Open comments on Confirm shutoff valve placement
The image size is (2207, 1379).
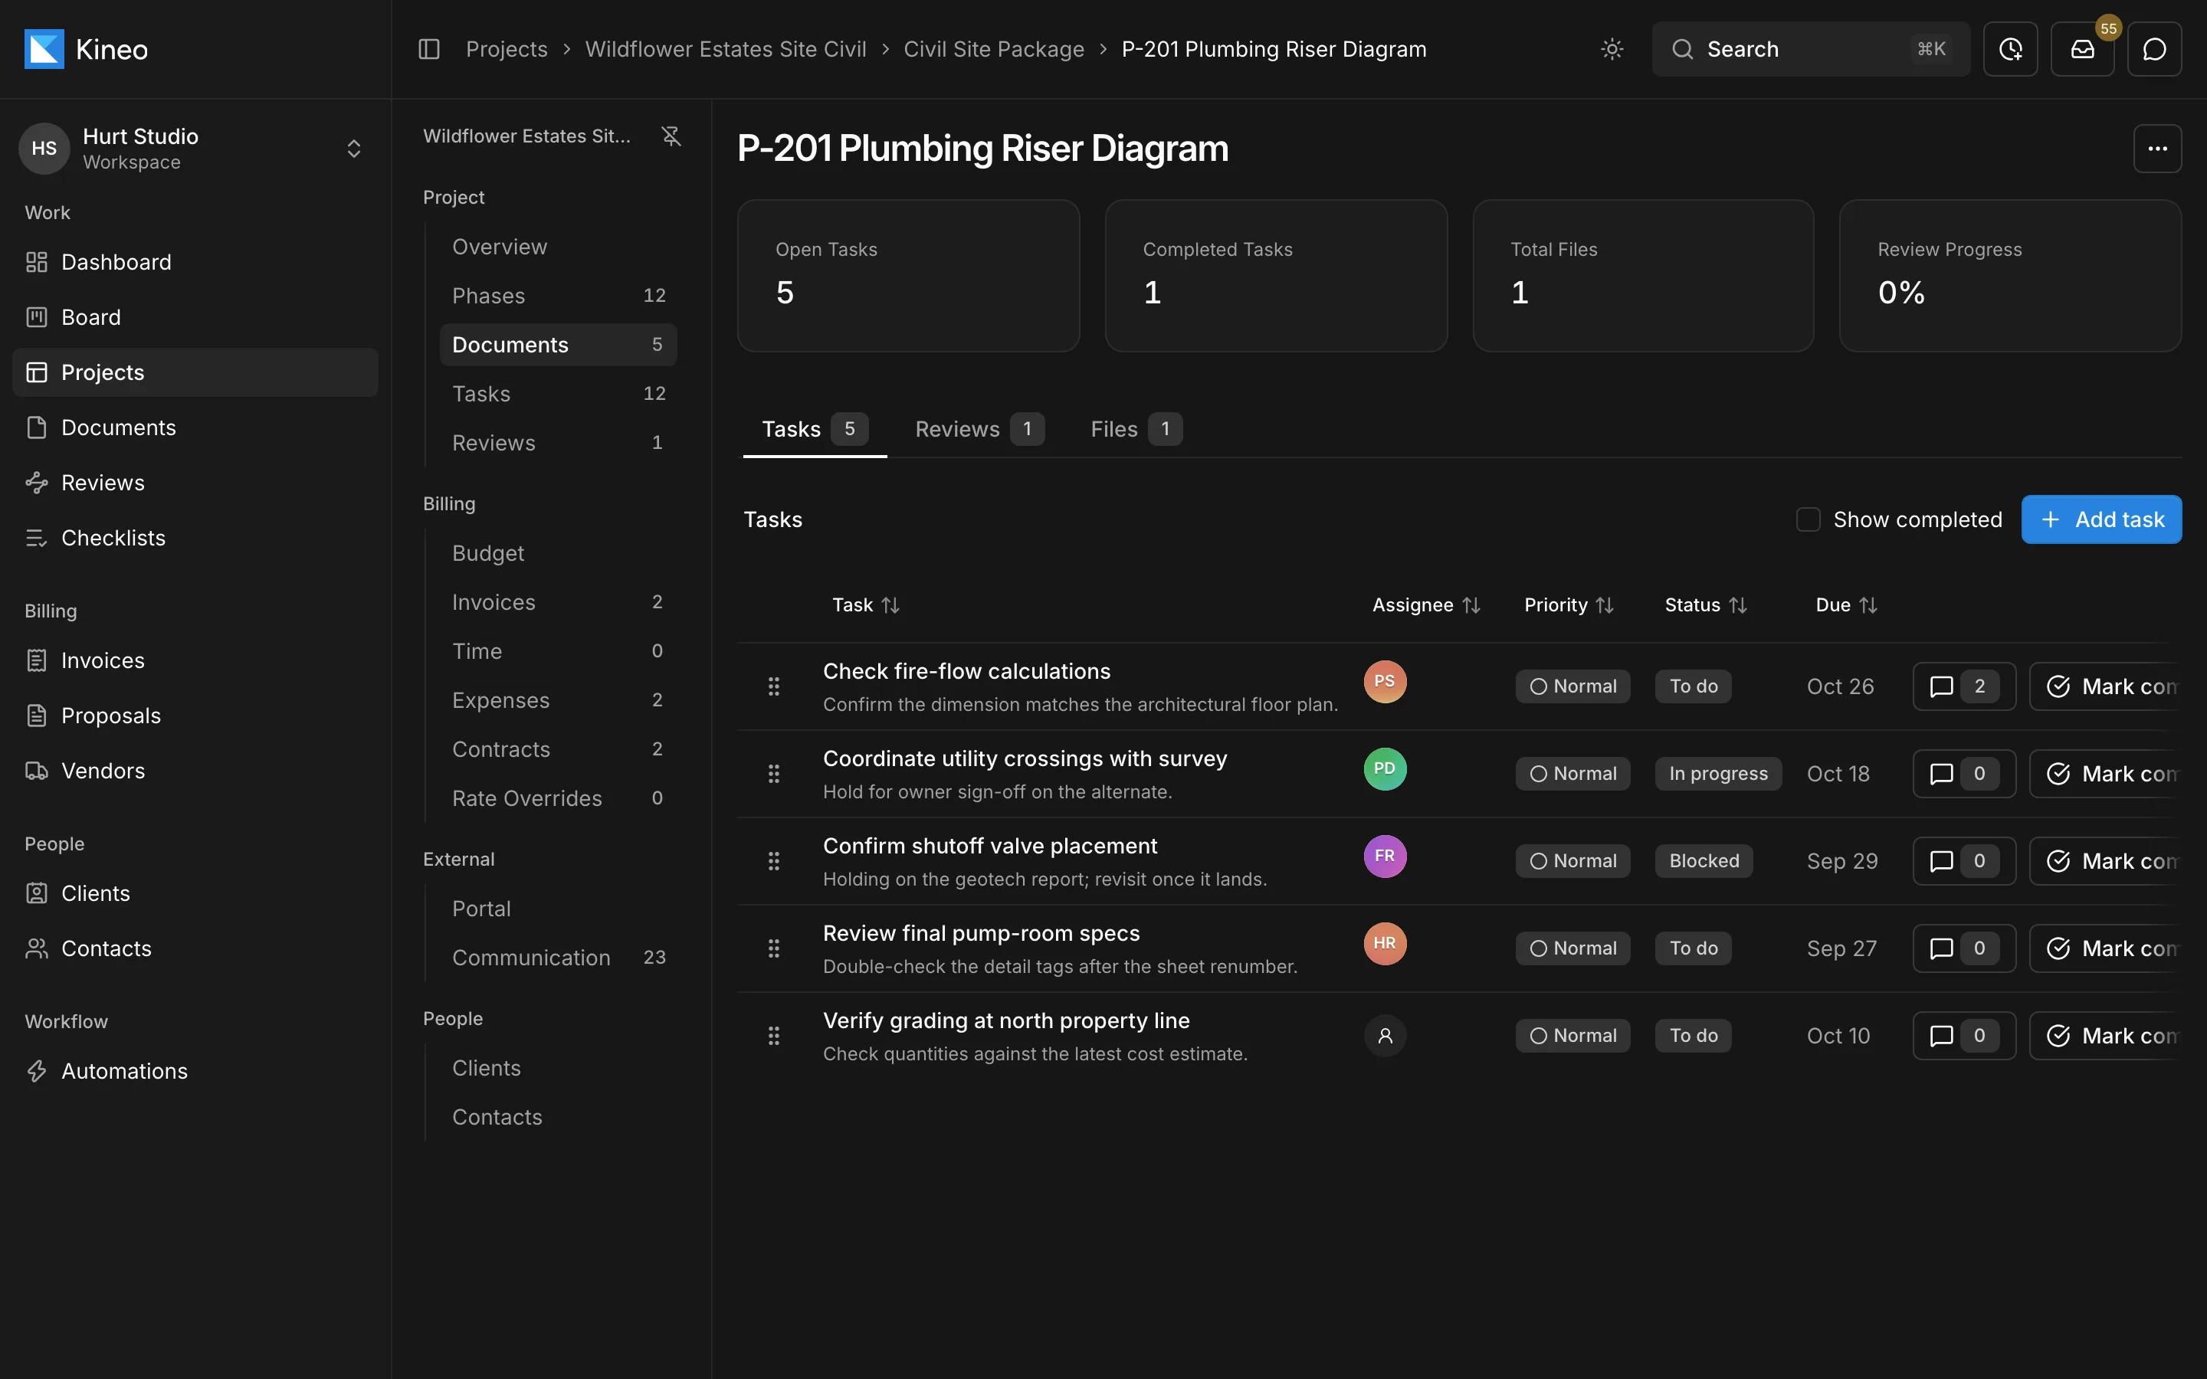pyautogui.click(x=1963, y=862)
